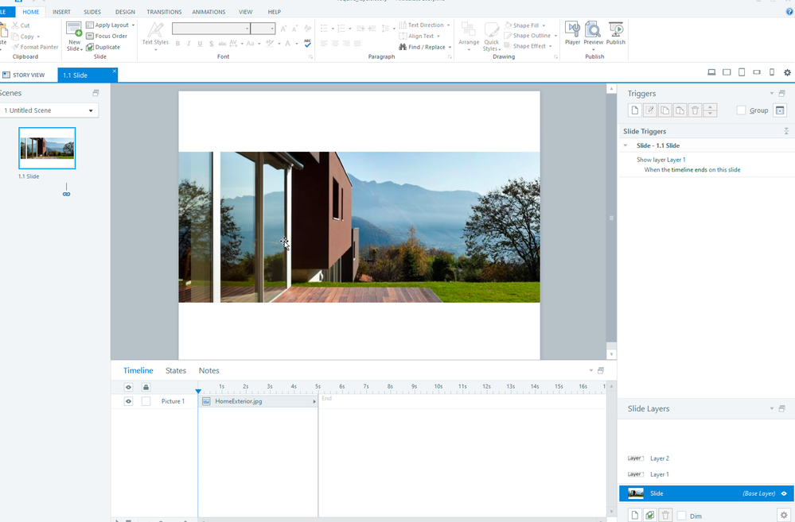Enable the Dim checkbox for layers
This screenshot has width=795, height=522.
coord(681,516)
